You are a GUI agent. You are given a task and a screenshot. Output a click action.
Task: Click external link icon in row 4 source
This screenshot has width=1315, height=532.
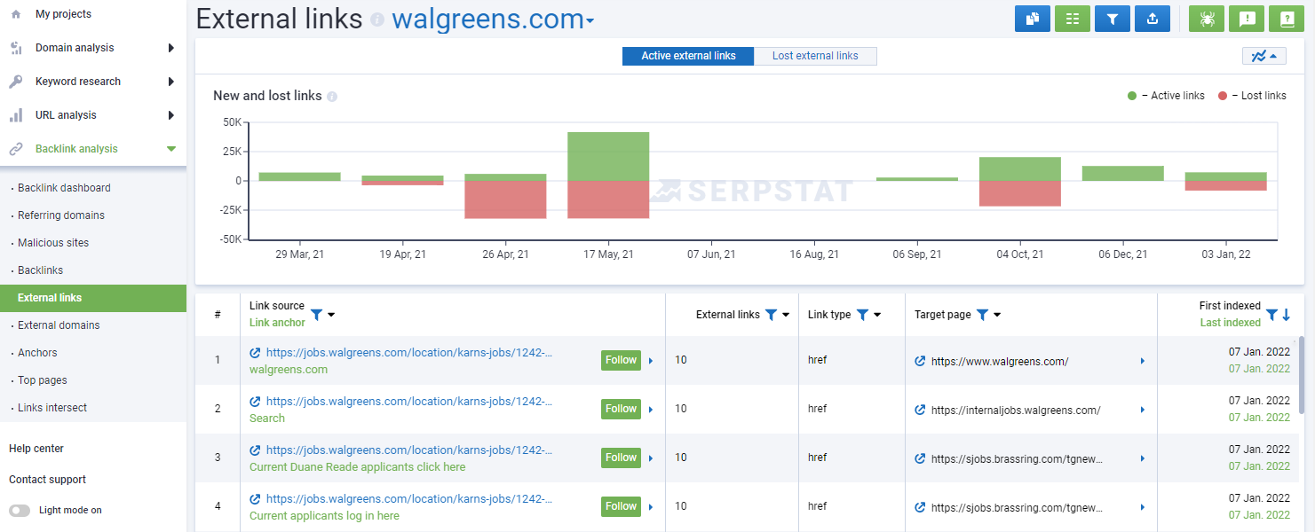(256, 498)
